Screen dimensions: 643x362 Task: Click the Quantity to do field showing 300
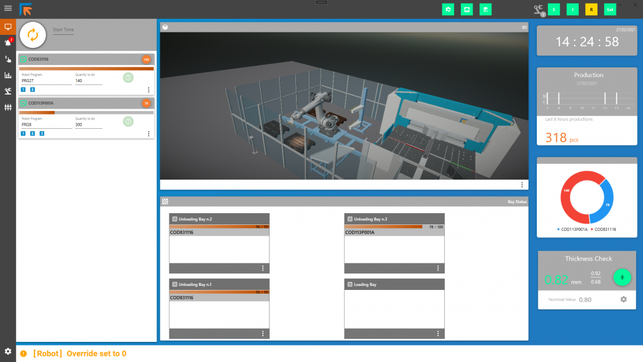tap(88, 125)
